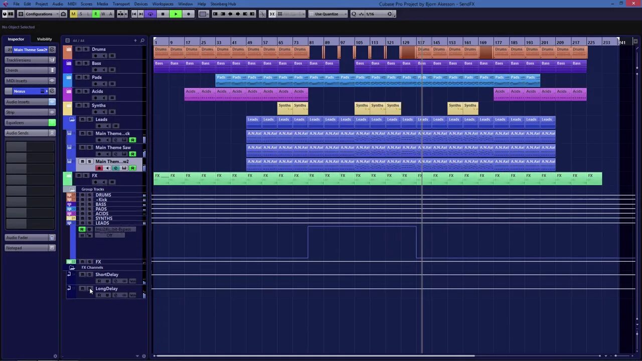The width and height of the screenshot is (642, 361).
Task: Open track list filter icon beside 44/44
Action: tap(68, 40)
